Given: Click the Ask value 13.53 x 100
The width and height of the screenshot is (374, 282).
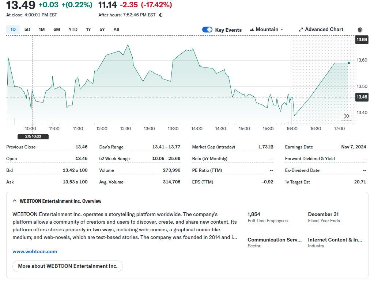Looking at the screenshot, I should pos(75,182).
